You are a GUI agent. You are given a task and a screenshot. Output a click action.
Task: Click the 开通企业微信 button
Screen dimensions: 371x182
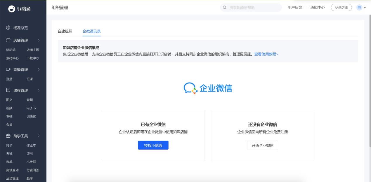coord(263,145)
